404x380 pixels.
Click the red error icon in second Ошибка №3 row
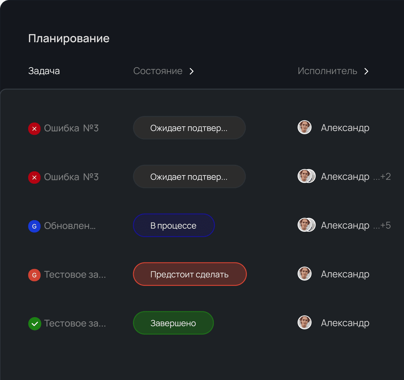pyautogui.click(x=34, y=177)
